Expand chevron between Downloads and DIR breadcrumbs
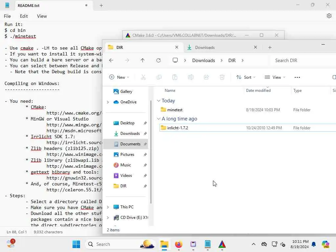The width and height of the screenshot is (336, 252). [x=221, y=60]
